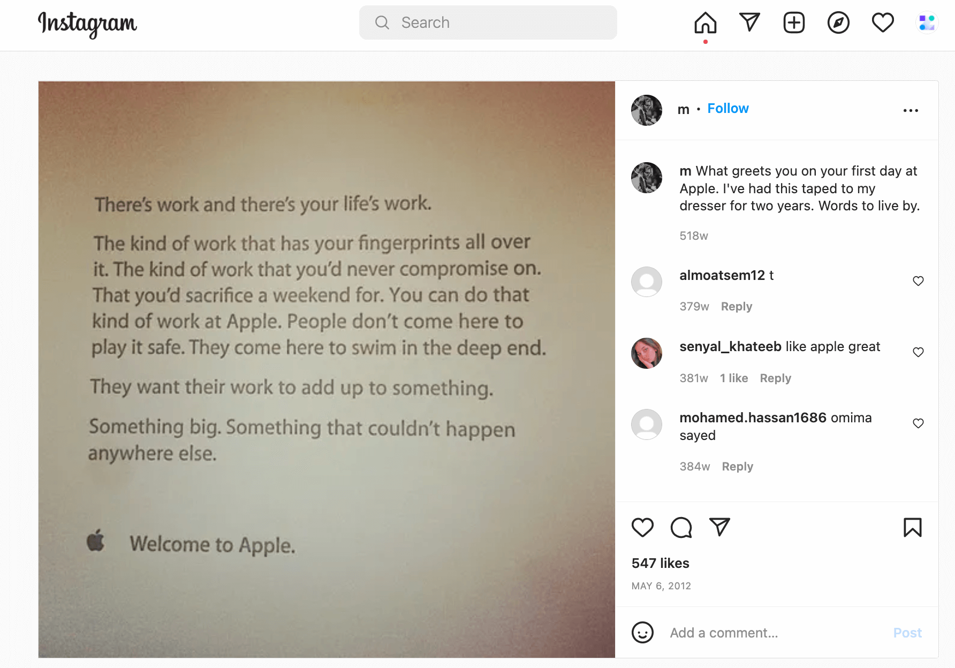View who liked senyal_khateeb's comment
The width and height of the screenshot is (955, 668).
tap(734, 378)
